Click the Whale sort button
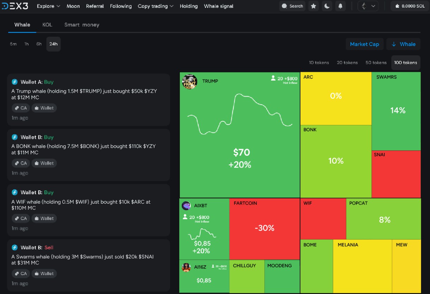The image size is (430, 294). click(x=403, y=44)
